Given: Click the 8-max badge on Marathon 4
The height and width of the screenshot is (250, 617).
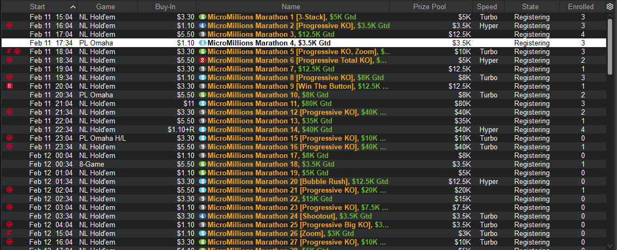Looking at the screenshot, I should (x=202, y=43).
